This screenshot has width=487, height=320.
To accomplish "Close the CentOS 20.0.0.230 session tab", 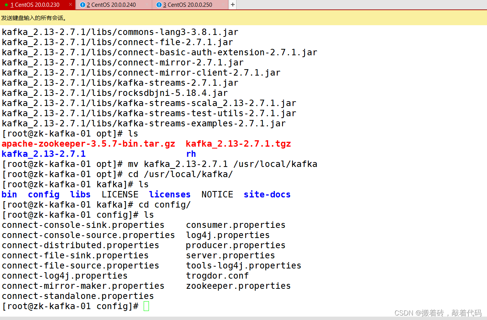I will coord(70,5).
